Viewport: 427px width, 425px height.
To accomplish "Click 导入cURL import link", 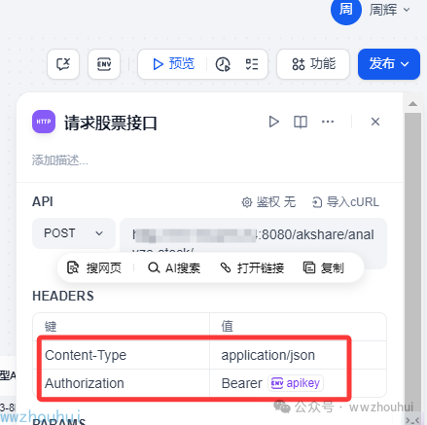I will pos(345,202).
